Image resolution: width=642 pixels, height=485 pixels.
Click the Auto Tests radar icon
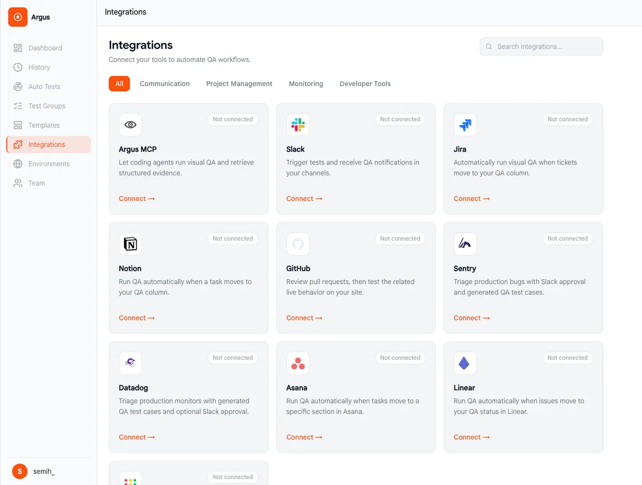18,87
